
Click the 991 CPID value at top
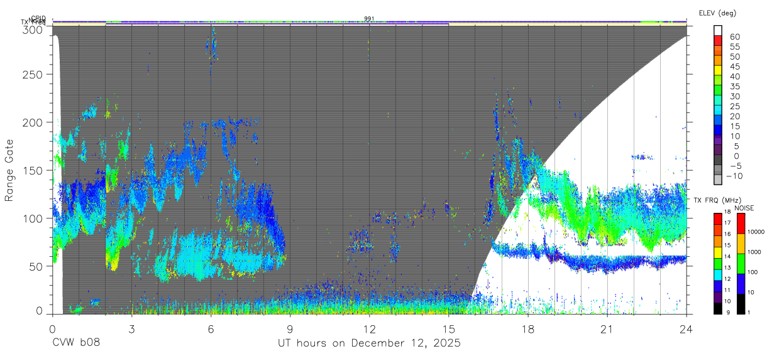[x=370, y=18]
